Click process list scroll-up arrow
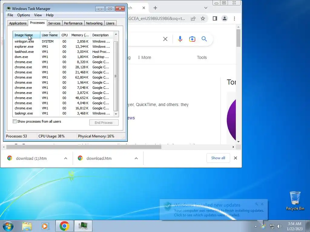The image size is (310, 232). coord(116,34)
